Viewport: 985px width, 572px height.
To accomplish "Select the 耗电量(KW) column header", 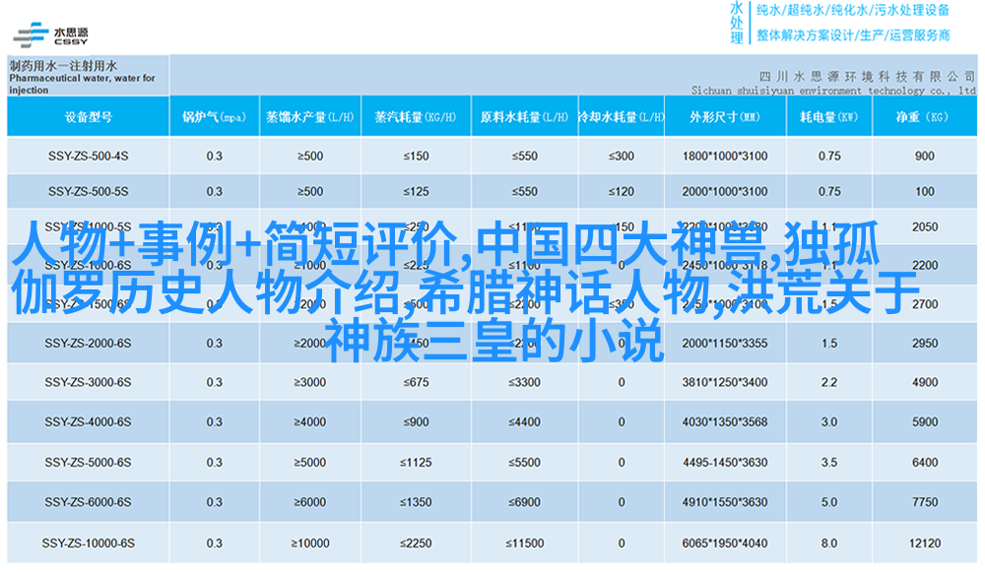I will click(828, 117).
